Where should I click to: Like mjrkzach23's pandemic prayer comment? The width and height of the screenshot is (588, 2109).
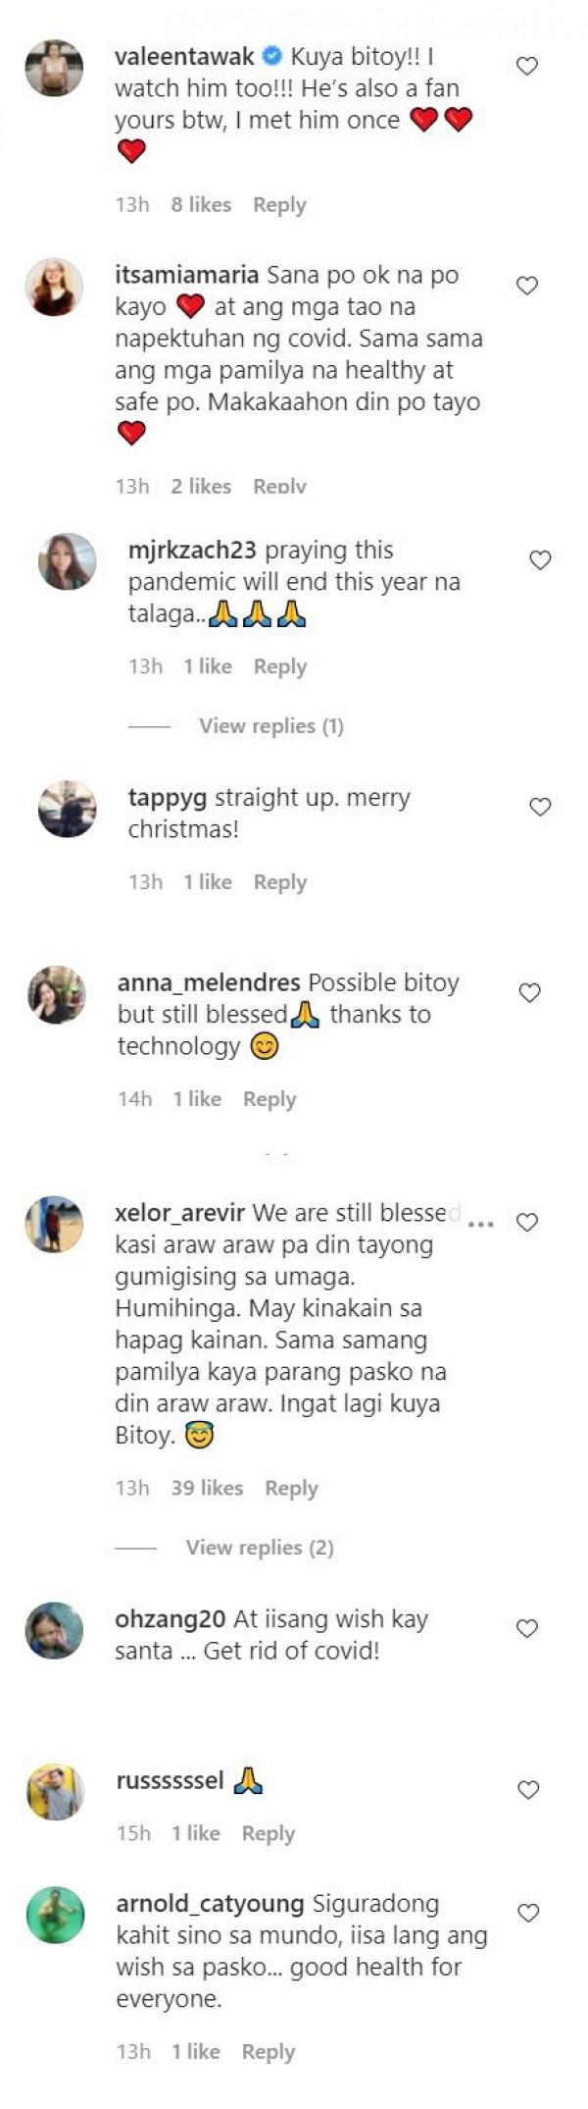tap(540, 560)
